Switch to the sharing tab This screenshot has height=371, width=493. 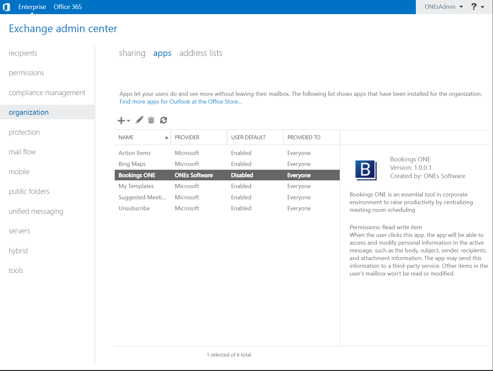coord(132,53)
